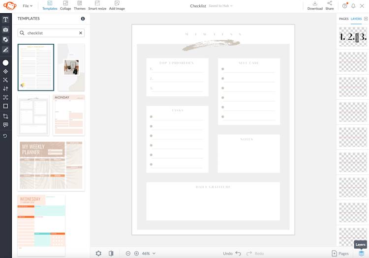Share the design

[x=330, y=5]
